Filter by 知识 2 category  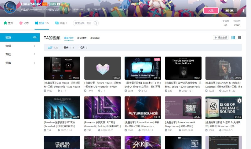(x=83, y=48)
